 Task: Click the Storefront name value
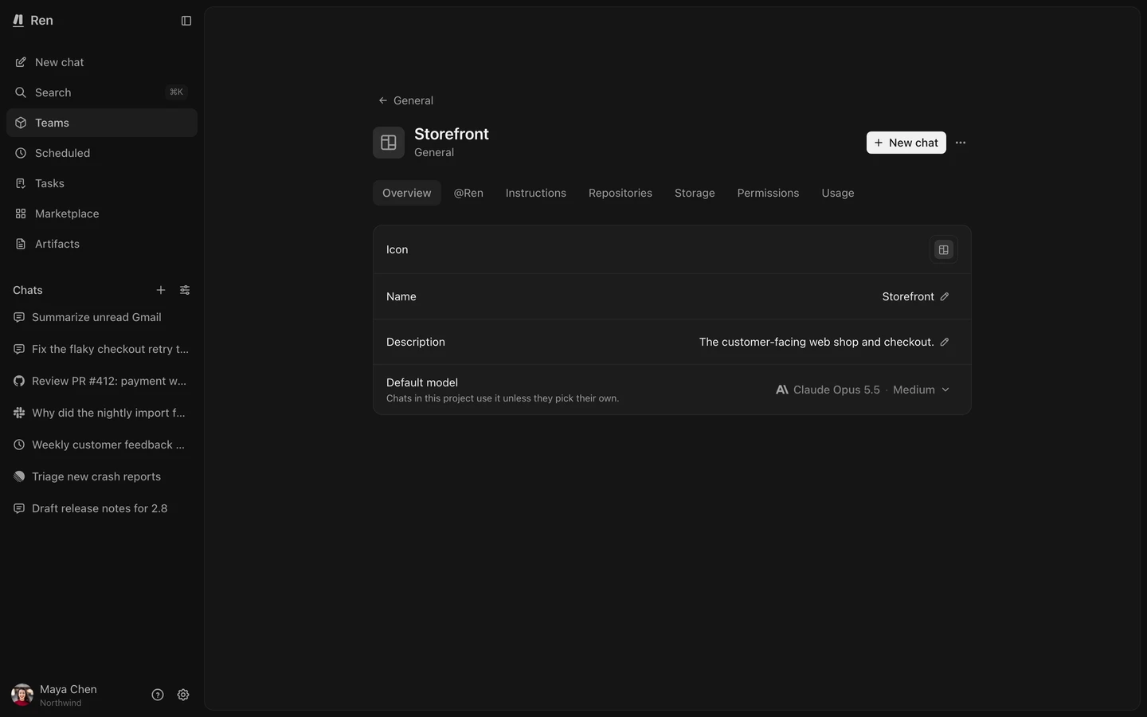coord(908,296)
